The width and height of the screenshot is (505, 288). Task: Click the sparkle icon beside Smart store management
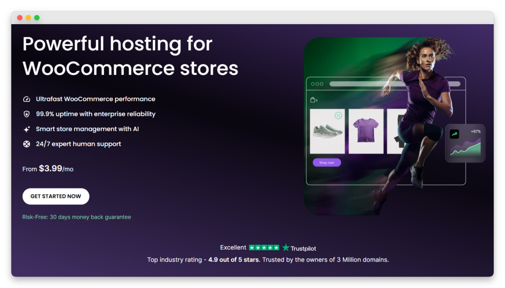tap(27, 129)
